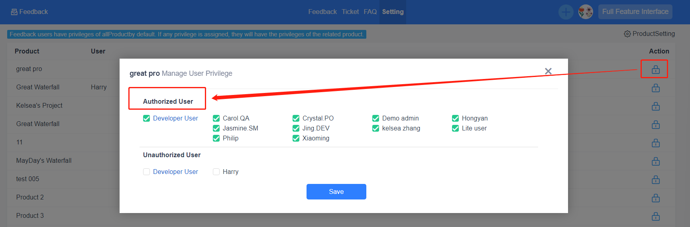Click the lock icon for MayDay's Waterfall
The height and width of the screenshot is (227, 690).
(x=655, y=162)
